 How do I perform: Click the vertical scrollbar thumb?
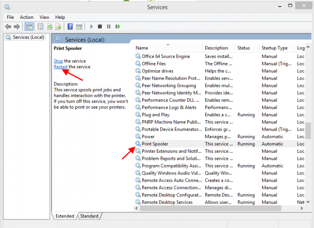pyautogui.click(x=308, y=131)
